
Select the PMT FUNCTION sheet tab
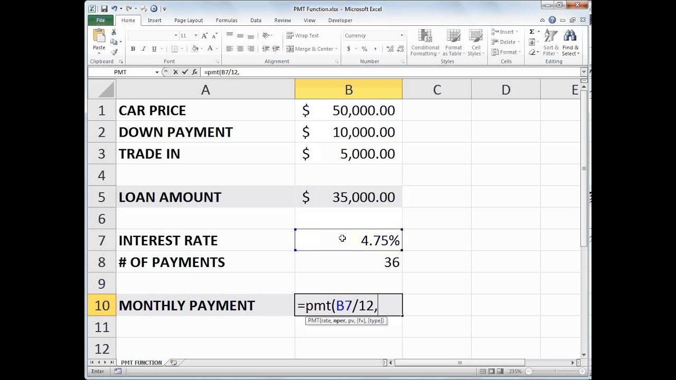(x=141, y=363)
